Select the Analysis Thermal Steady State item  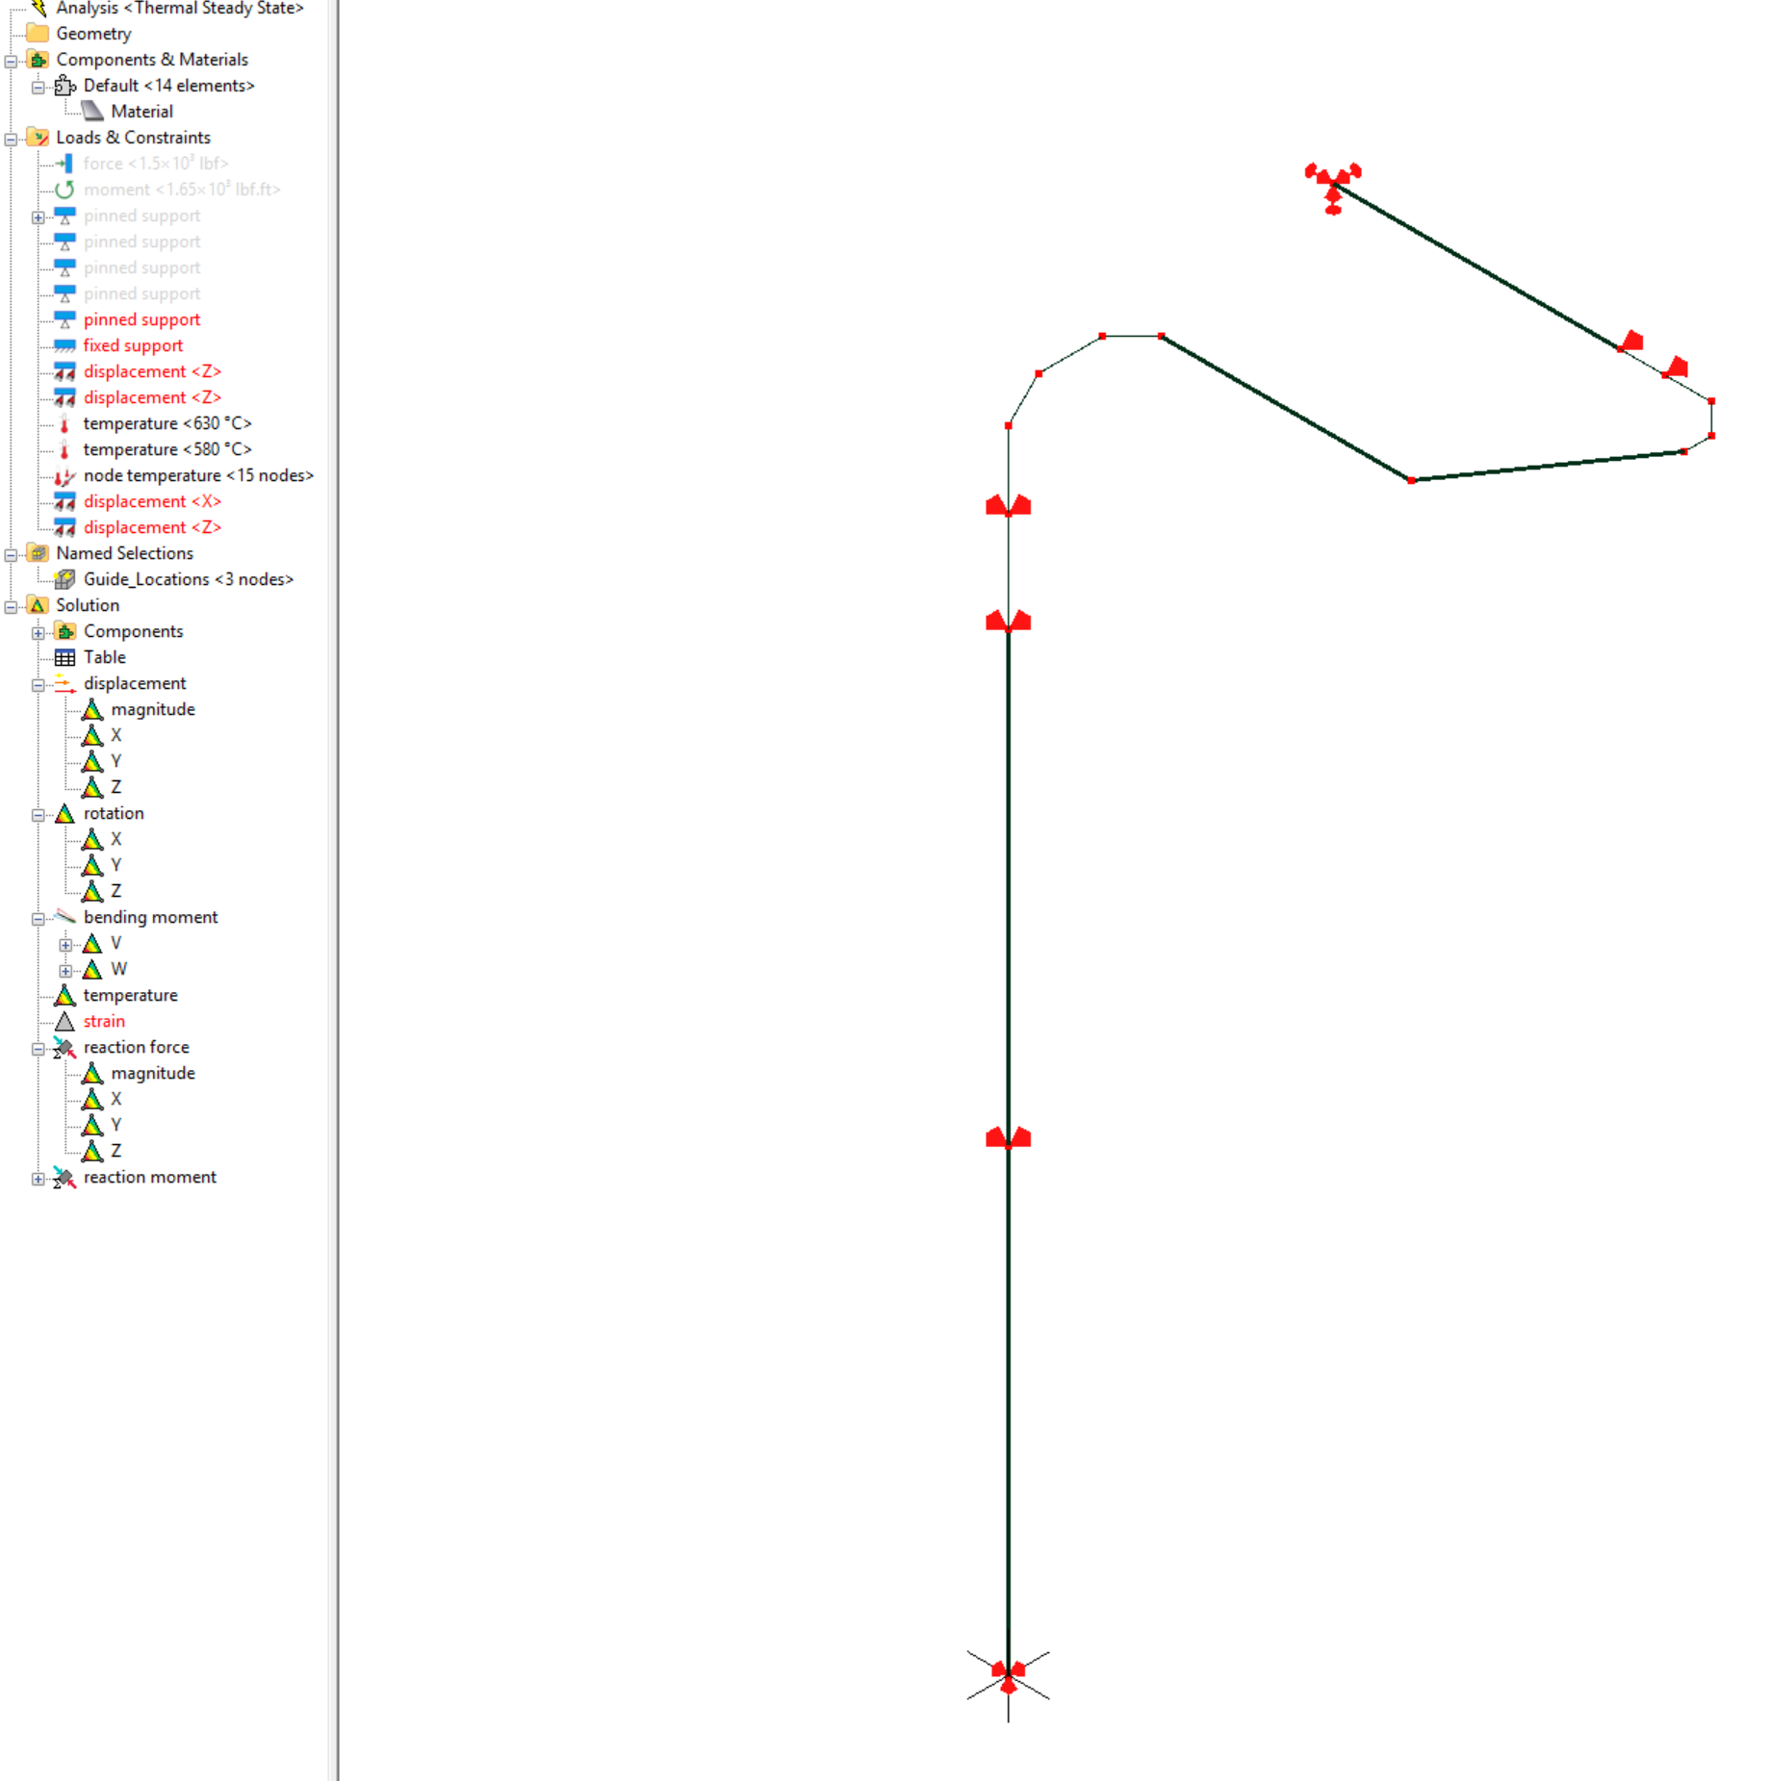[179, 9]
